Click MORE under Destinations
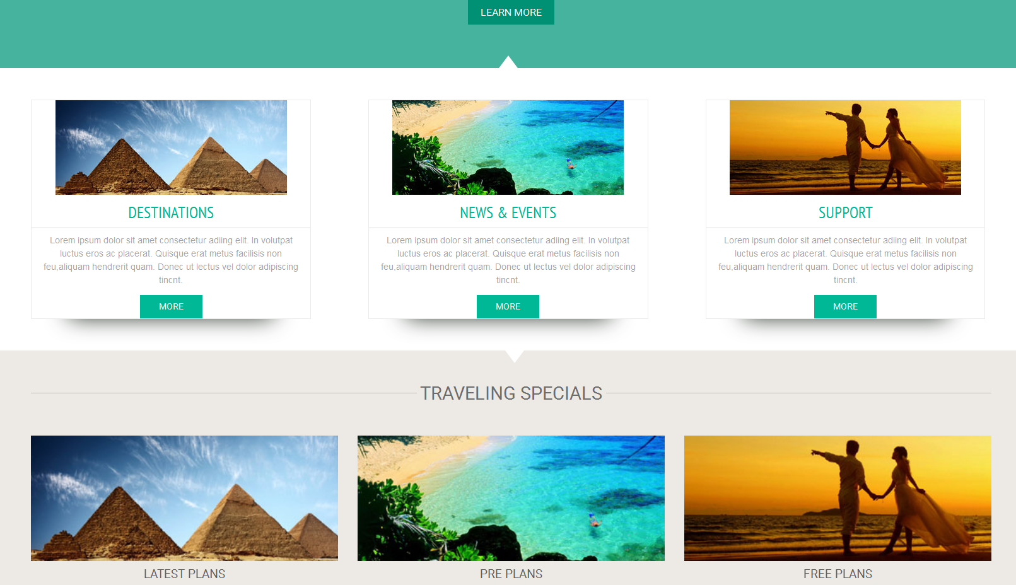The height and width of the screenshot is (585, 1016). coord(171,306)
